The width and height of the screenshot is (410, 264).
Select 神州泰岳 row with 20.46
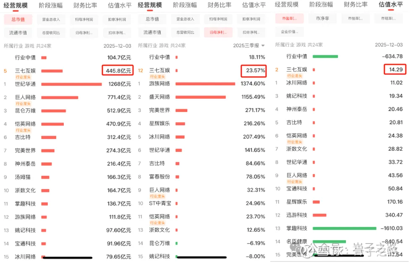(x=339, y=110)
